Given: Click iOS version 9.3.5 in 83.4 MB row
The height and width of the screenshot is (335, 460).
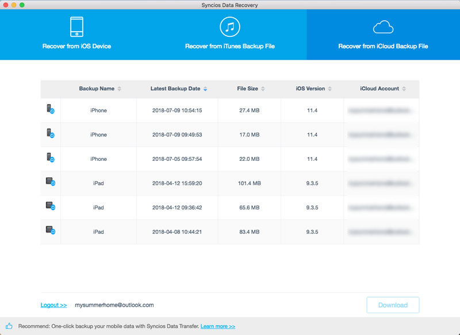Looking at the screenshot, I should pos(312,232).
